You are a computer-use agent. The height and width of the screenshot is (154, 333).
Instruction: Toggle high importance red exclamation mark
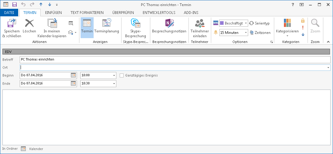click(303, 28)
